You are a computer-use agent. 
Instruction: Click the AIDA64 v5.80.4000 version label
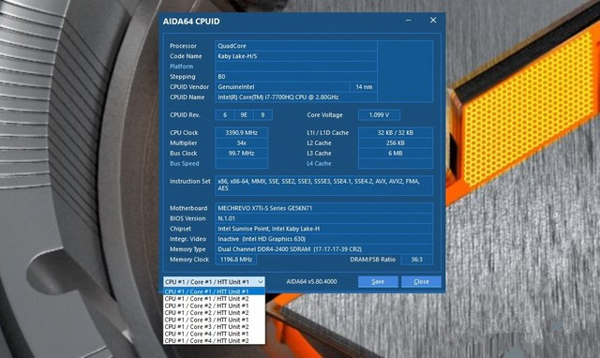[x=311, y=281]
